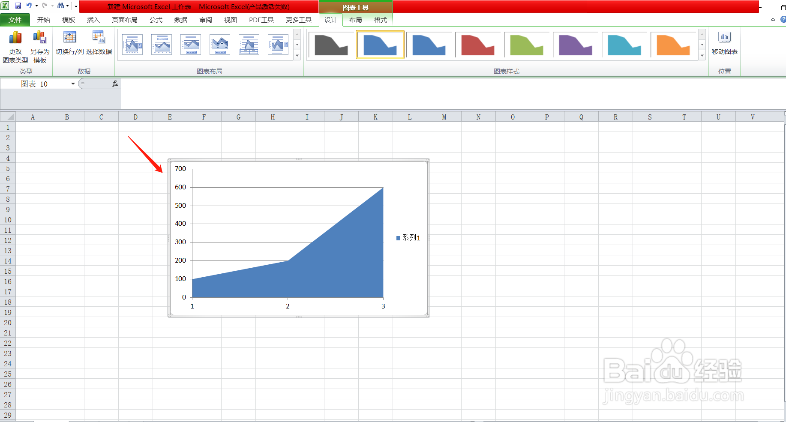
Task: Switch to the View (视图) tab
Action: [231, 20]
